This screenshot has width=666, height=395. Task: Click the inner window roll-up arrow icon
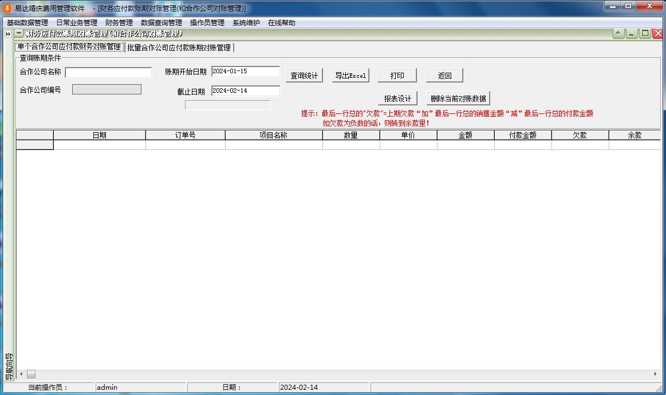[618, 34]
